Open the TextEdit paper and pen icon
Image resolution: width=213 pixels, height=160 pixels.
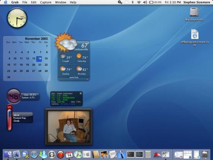[x=113, y=155]
